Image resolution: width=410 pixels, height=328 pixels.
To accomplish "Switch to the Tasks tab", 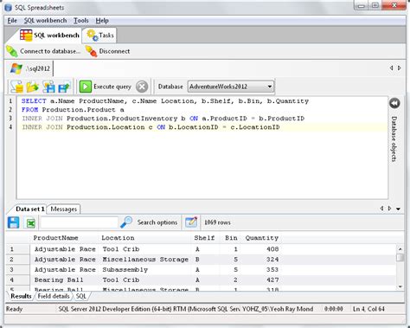I will point(99,35).
